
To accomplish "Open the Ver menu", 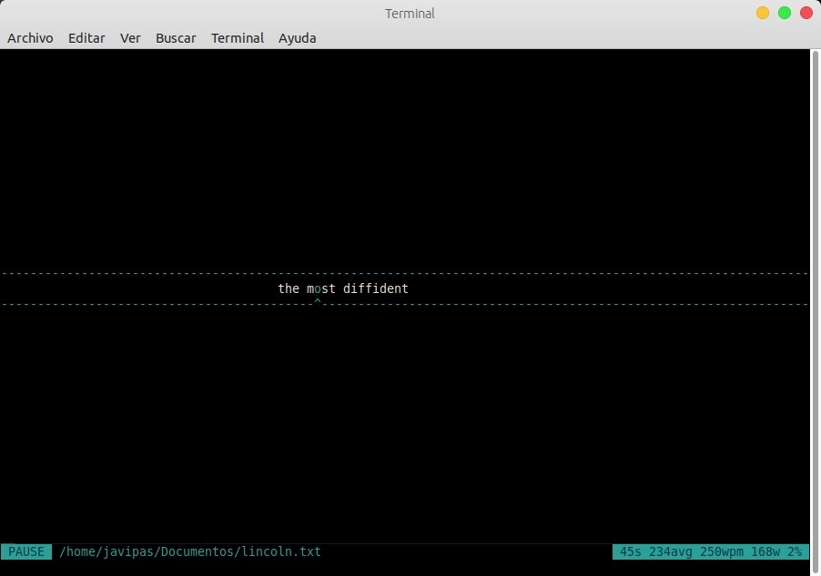I will (x=130, y=38).
